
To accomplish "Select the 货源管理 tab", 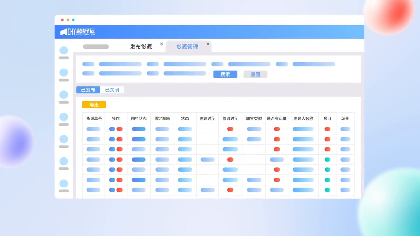I will click(187, 47).
